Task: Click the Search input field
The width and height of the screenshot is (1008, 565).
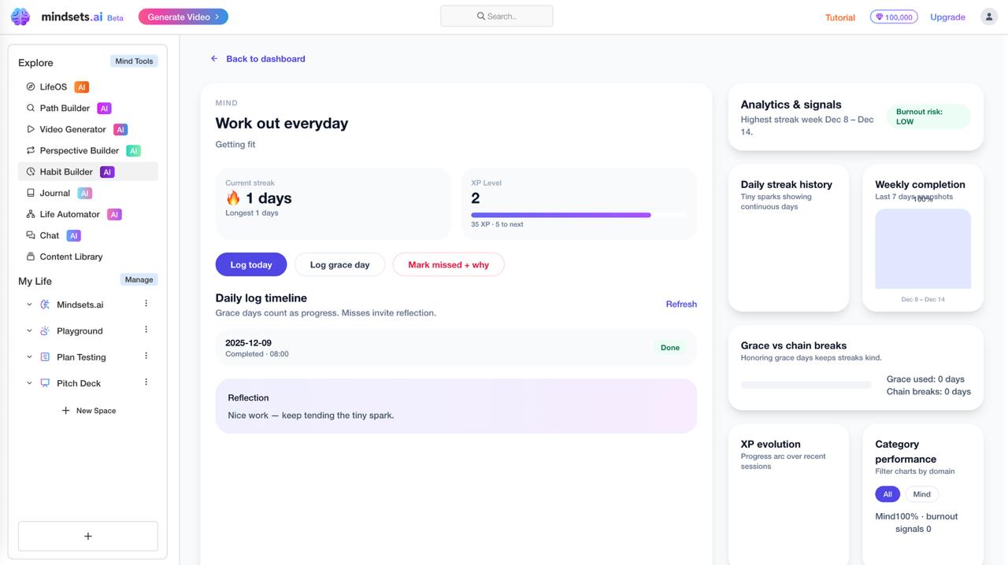Action: pos(497,16)
